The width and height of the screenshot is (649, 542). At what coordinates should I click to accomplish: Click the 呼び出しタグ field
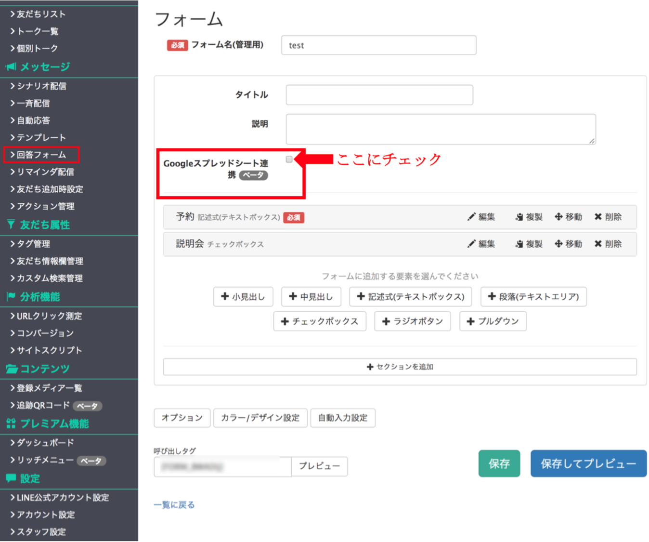click(x=223, y=467)
